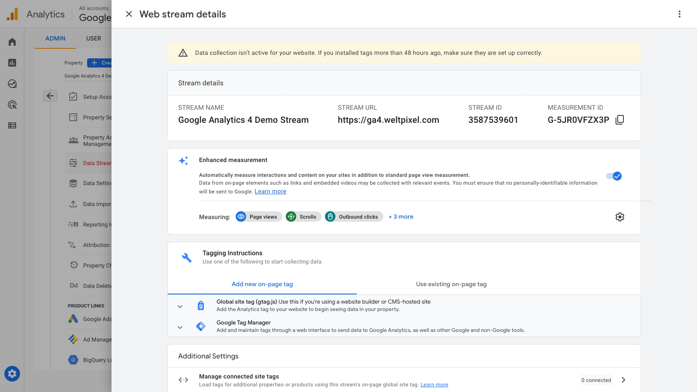Open Admin gear at the sidebar bottom
697x392 pixels.
(x=12, y=374)
